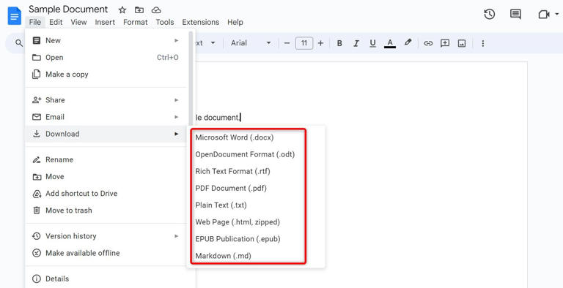
Task: Toggle bold formatting
Action: tap(339, 43)
